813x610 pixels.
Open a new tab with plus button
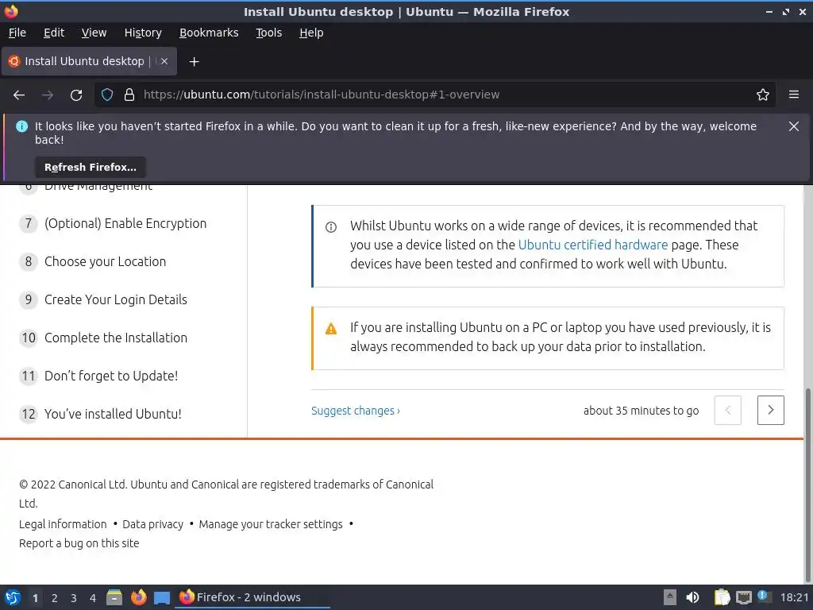(x=194, y=61)
